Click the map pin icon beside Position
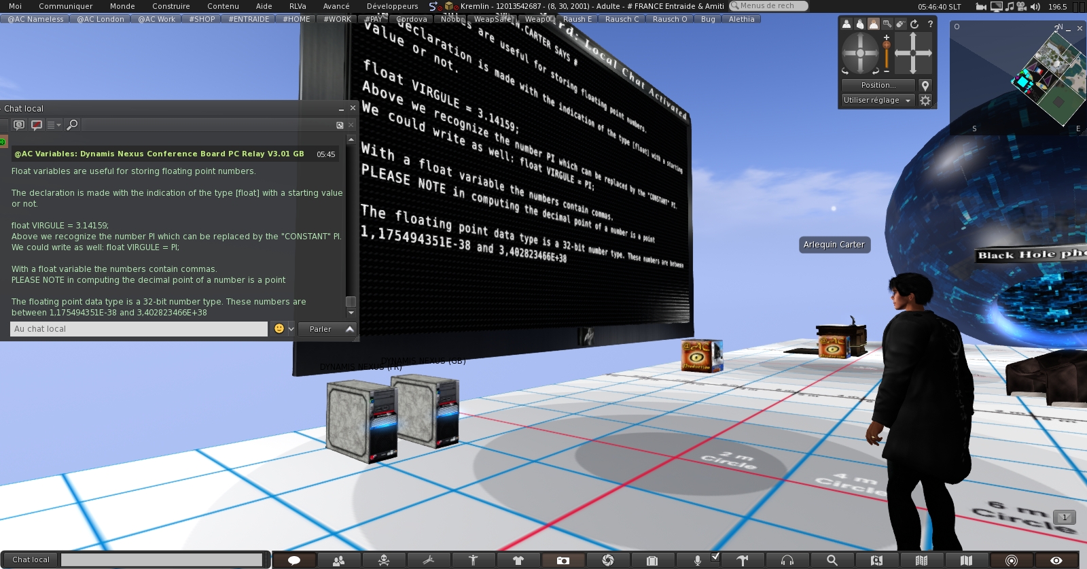The height and width of the screenshot is (569, 1087). tap(925, 85)
